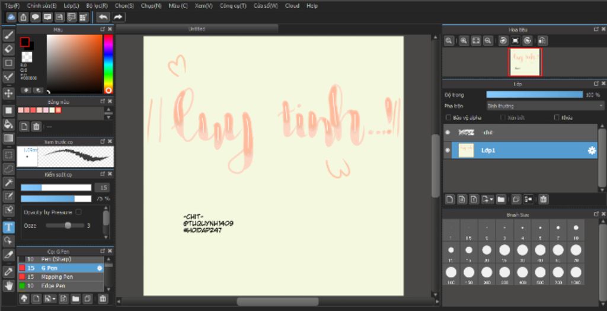This screenshot has width=607, height=311.
Task: Open the Bộ lọc(R) menu
Action: [97, 6]
